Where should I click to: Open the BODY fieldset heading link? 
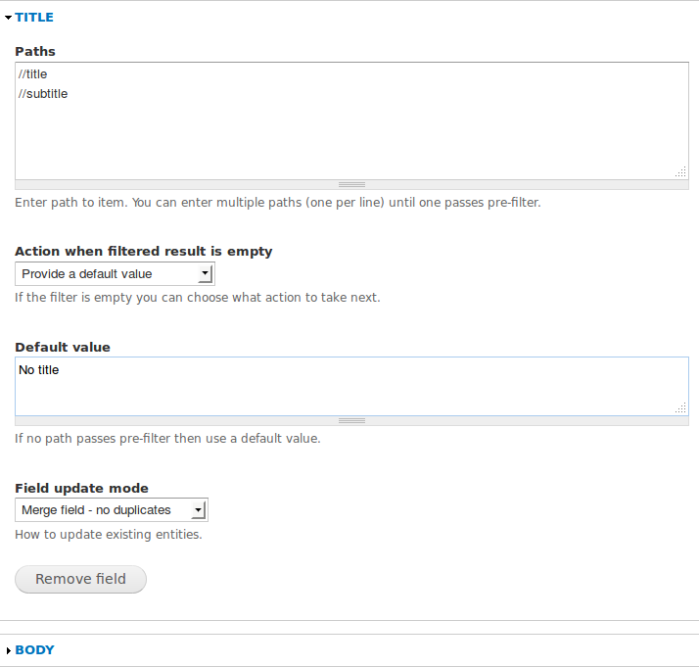(x=34, y=650)
